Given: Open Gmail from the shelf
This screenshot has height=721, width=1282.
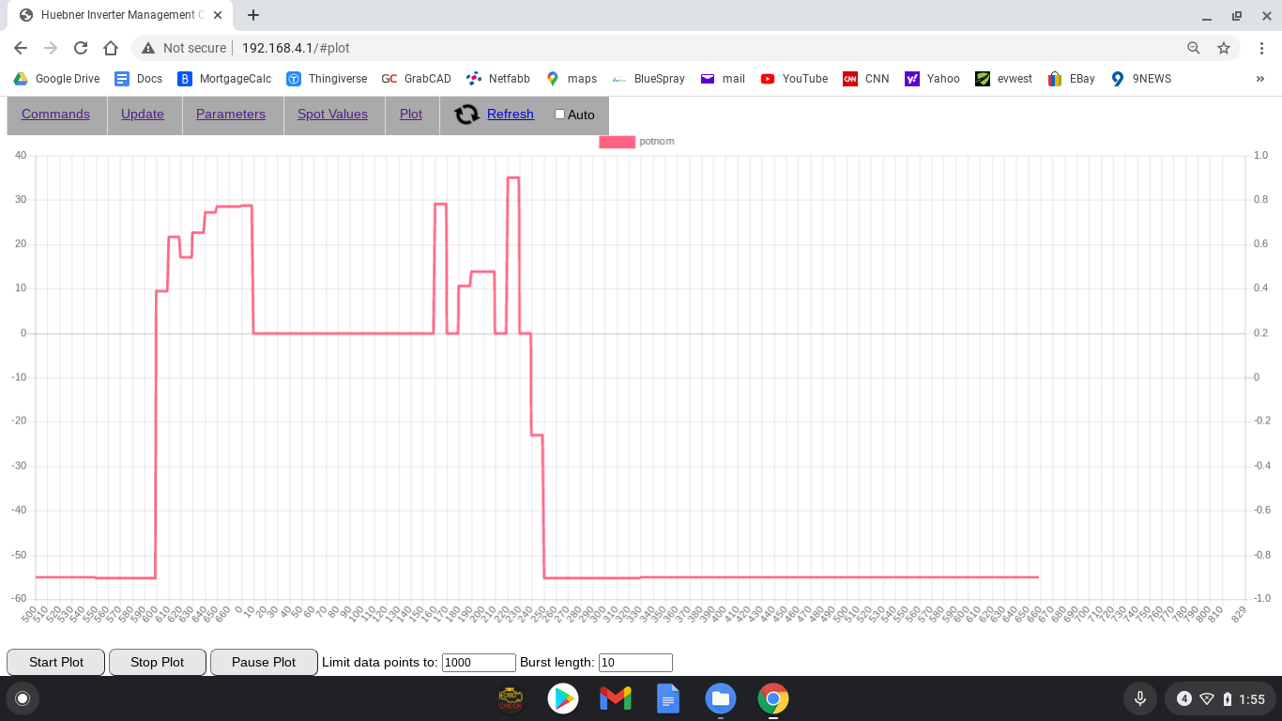Looking at the screenshot, I should tap(616, 698).
